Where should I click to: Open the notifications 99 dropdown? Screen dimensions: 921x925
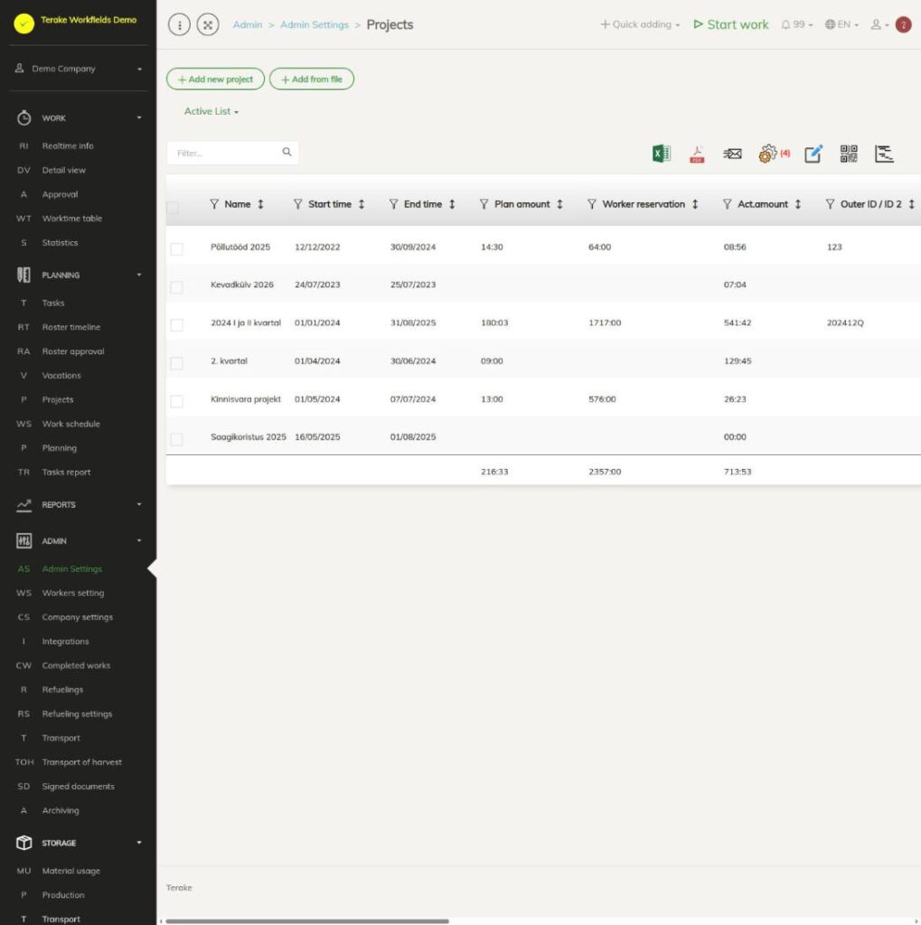click(x=797, y=24)
